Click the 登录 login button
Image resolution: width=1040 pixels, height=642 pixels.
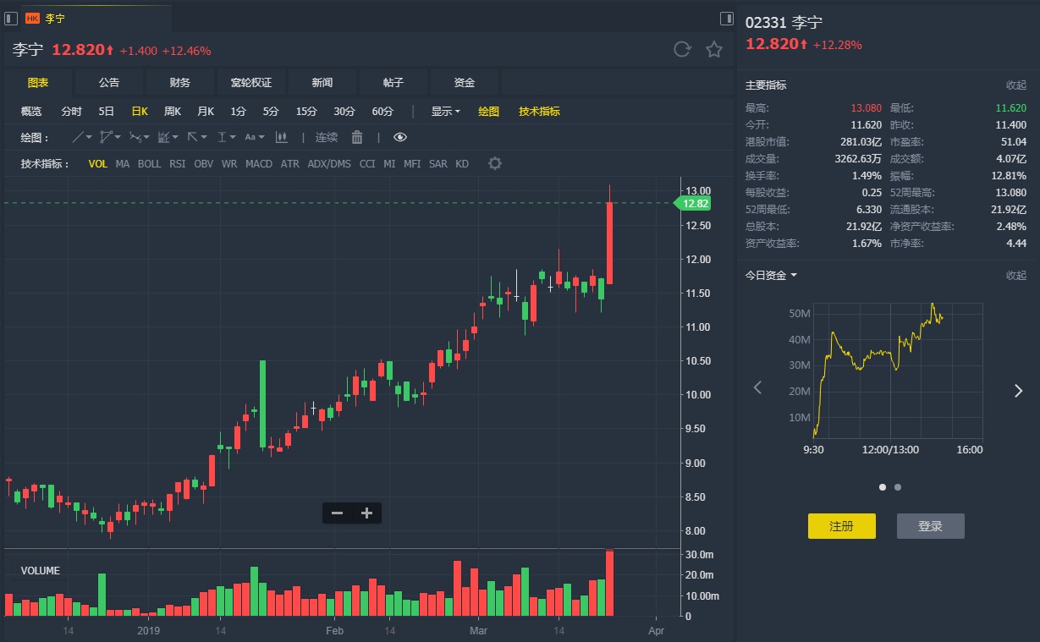(x=930, y=526)
